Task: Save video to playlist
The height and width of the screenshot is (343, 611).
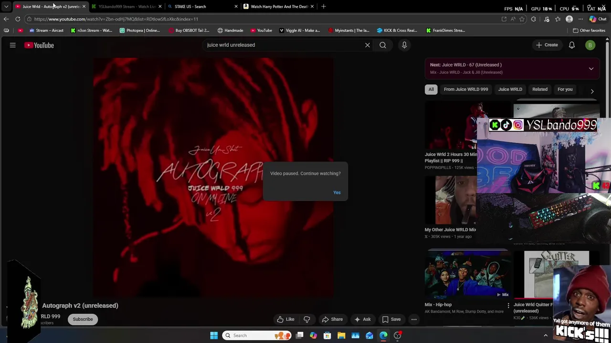Action: (x=391, y=319)
